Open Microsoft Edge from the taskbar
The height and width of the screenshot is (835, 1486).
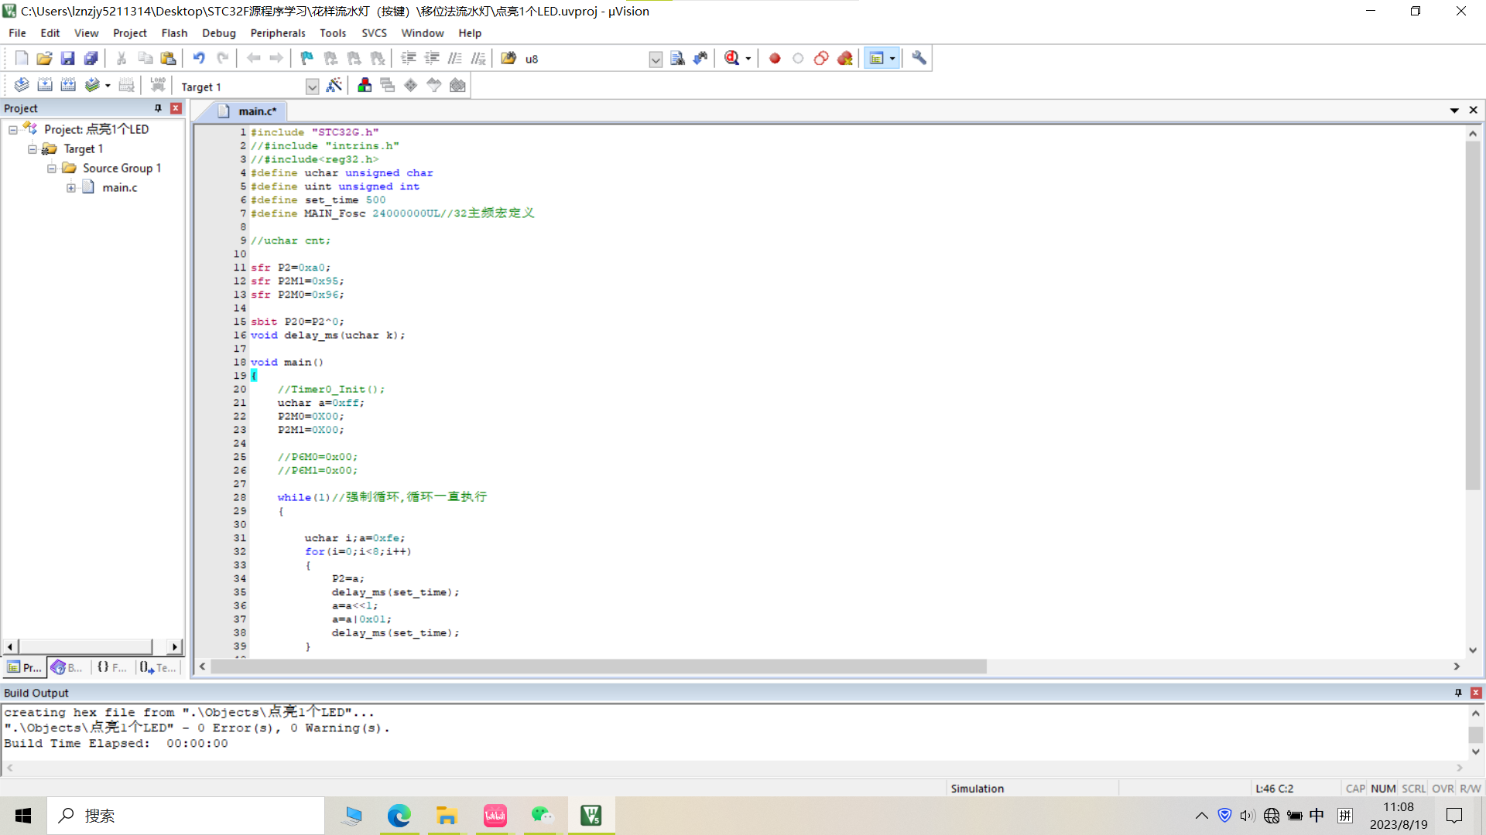[x=399, y=816]
